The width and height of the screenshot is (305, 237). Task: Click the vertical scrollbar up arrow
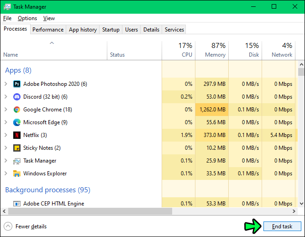(301, 64)
